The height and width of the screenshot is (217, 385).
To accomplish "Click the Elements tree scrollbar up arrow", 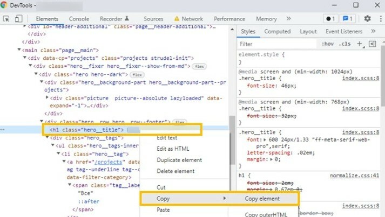I will pos(232,30).
